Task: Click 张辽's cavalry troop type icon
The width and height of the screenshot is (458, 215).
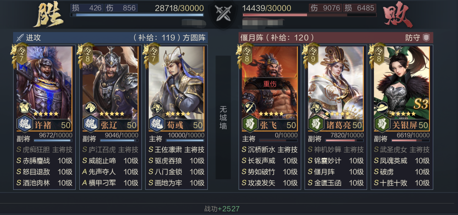Action: (89, 108)
